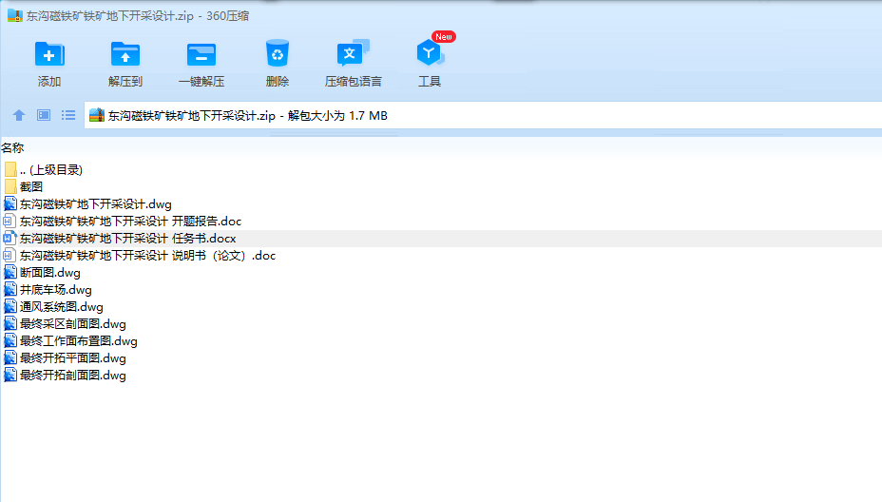Select the 截图 folder

point(31,187)
